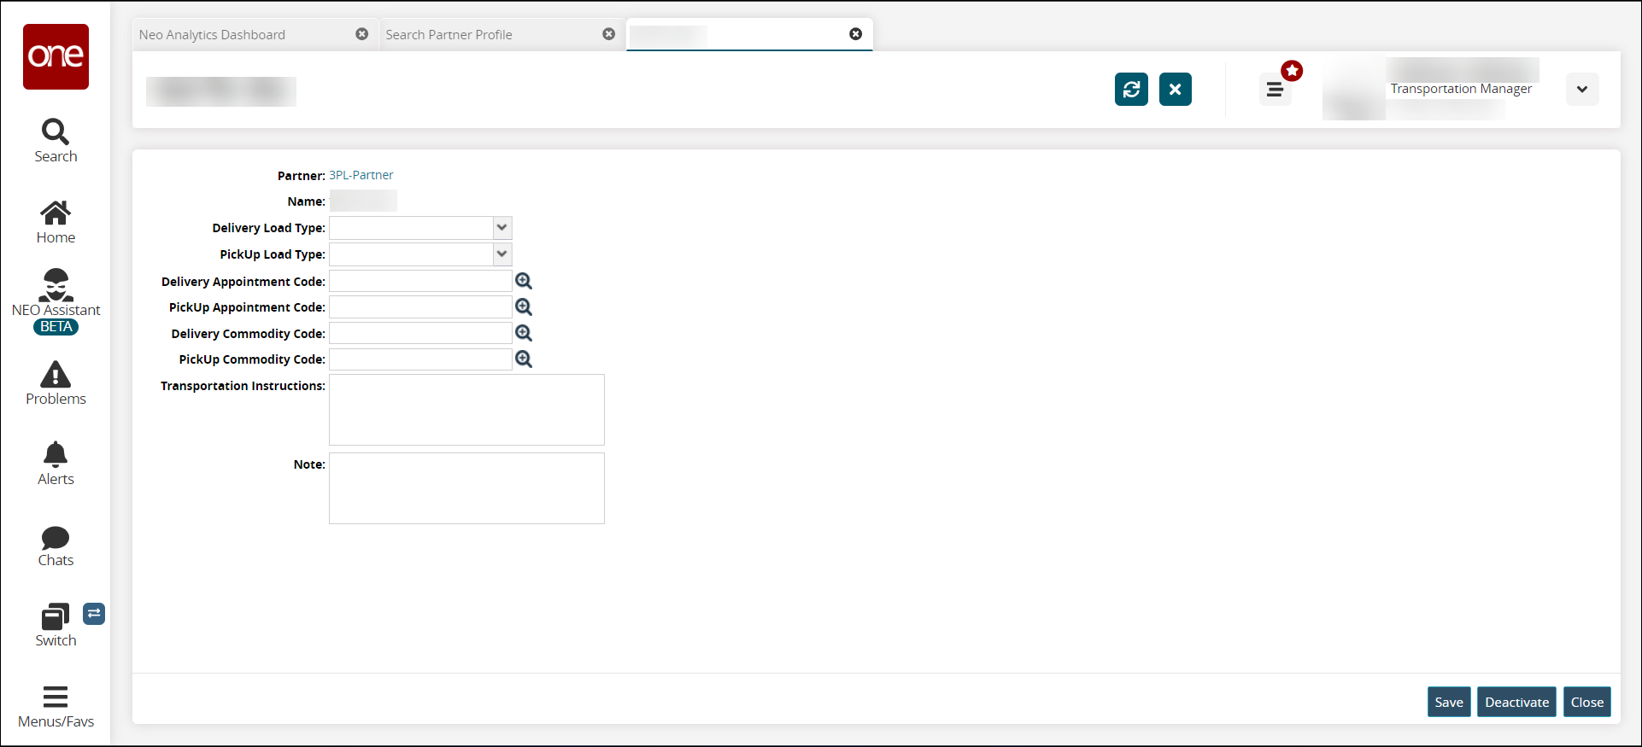1642x747 pixels.
Task: Expand the PickUp Load Type dropdown
Action: [x=502, y=254]
